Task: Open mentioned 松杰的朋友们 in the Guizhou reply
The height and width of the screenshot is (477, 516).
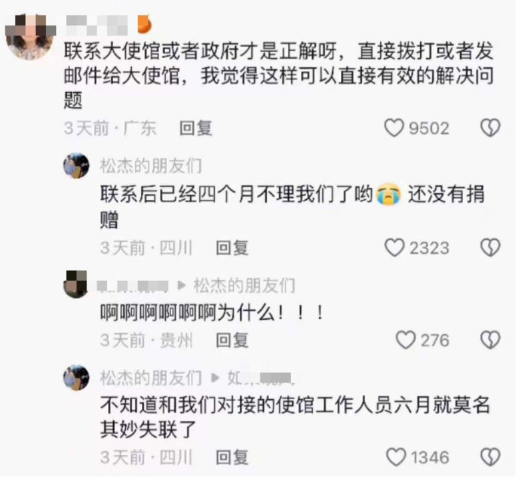Action: click(244, 285)
